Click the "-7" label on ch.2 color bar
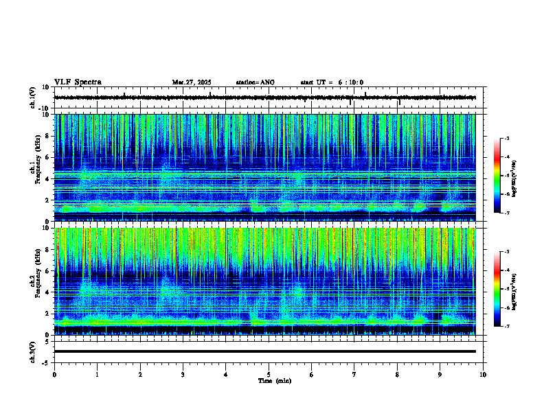The height and width of the screenshot is (420, 544). tap(507, 326)
